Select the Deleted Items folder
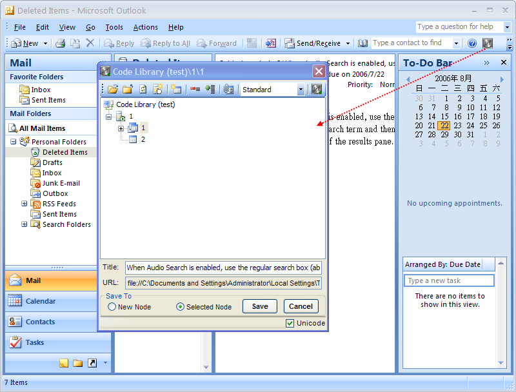Image resolution: width=516 pixels, height=392 pixels. (65, 152)
